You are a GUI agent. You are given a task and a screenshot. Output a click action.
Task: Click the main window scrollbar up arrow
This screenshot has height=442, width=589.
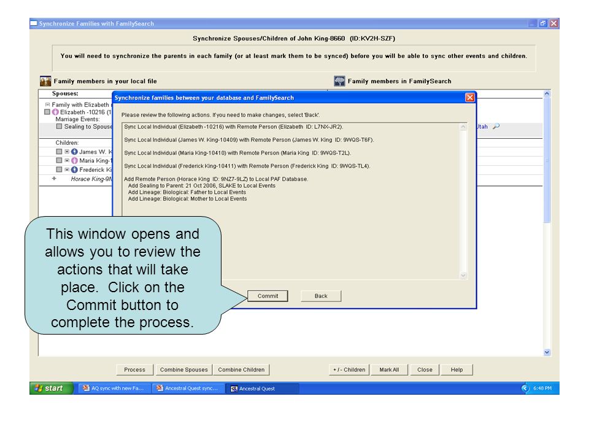[x=547, y=93]
